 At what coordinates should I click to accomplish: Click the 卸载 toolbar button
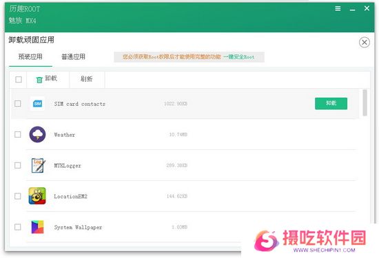[x=48, y=79]
